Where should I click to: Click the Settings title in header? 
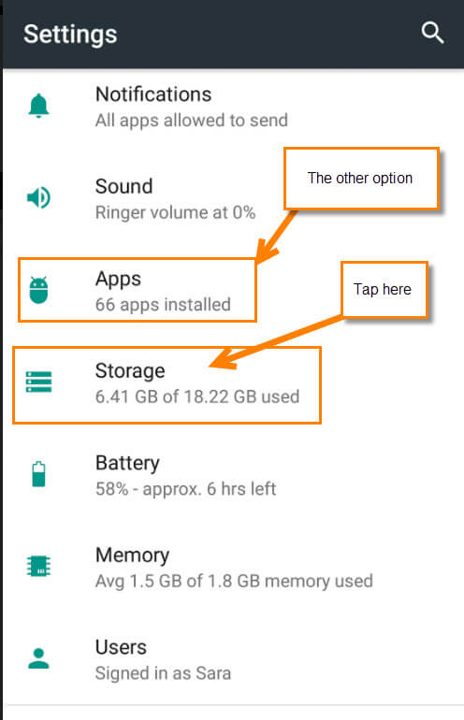[70, 35]
